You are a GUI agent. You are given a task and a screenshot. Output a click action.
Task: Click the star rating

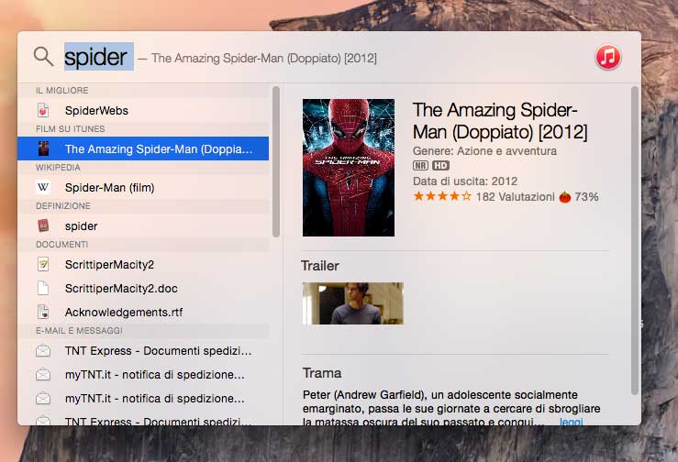point(442,197)
